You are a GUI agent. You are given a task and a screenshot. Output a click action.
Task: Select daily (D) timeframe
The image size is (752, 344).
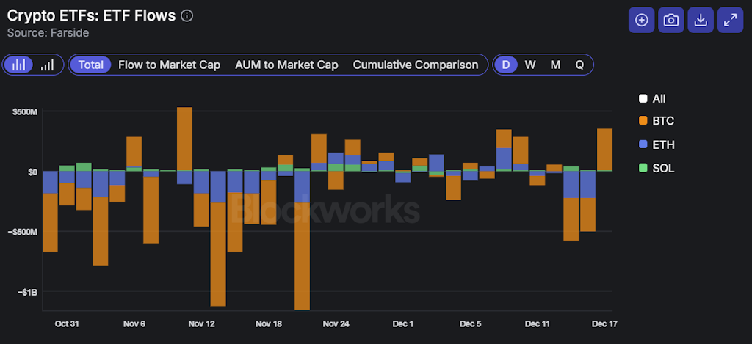click(505, 65)
